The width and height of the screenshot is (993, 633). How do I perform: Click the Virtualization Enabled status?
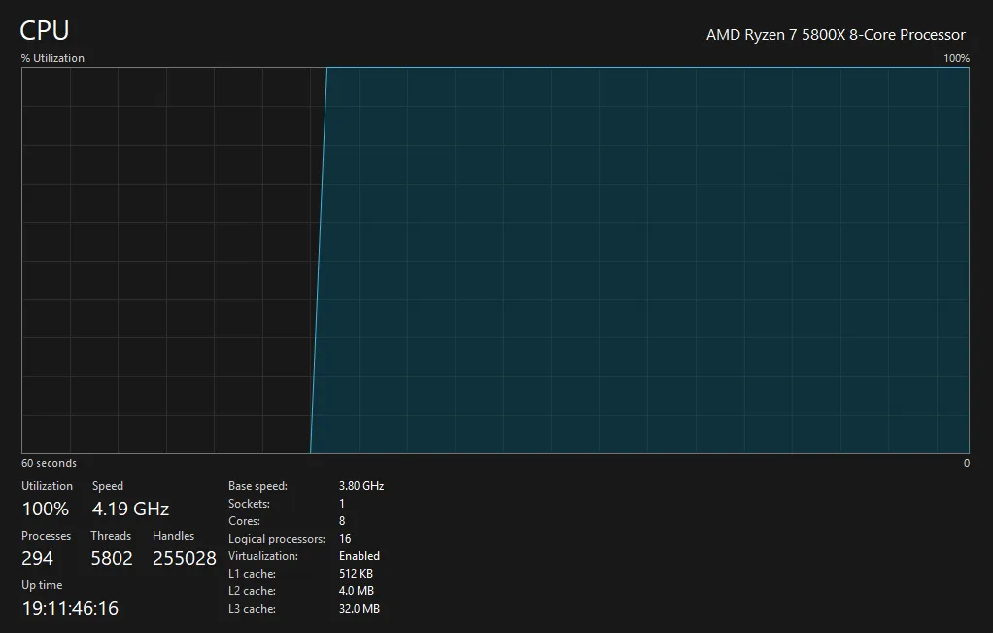(x=360, y=556)
